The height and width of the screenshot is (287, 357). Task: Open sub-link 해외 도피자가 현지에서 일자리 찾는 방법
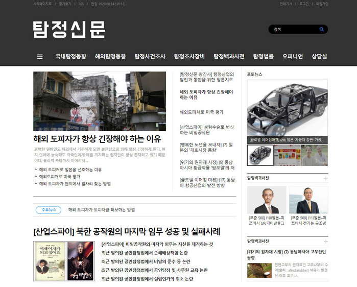75,184
